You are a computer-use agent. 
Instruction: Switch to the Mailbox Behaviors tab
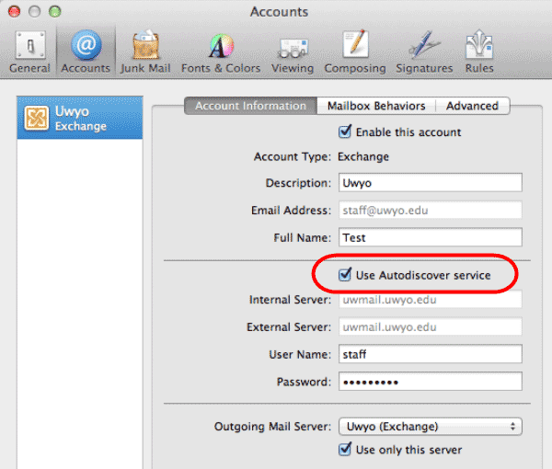pos(376,106)
